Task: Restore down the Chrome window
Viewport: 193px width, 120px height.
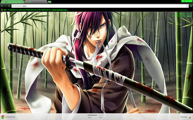Action: point(186,1)
